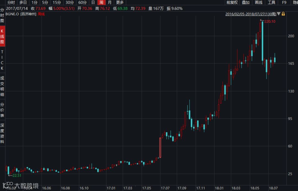Open the 分时图 side panel tab
This screenshot has width=298, height=191.
pos(2,15)
